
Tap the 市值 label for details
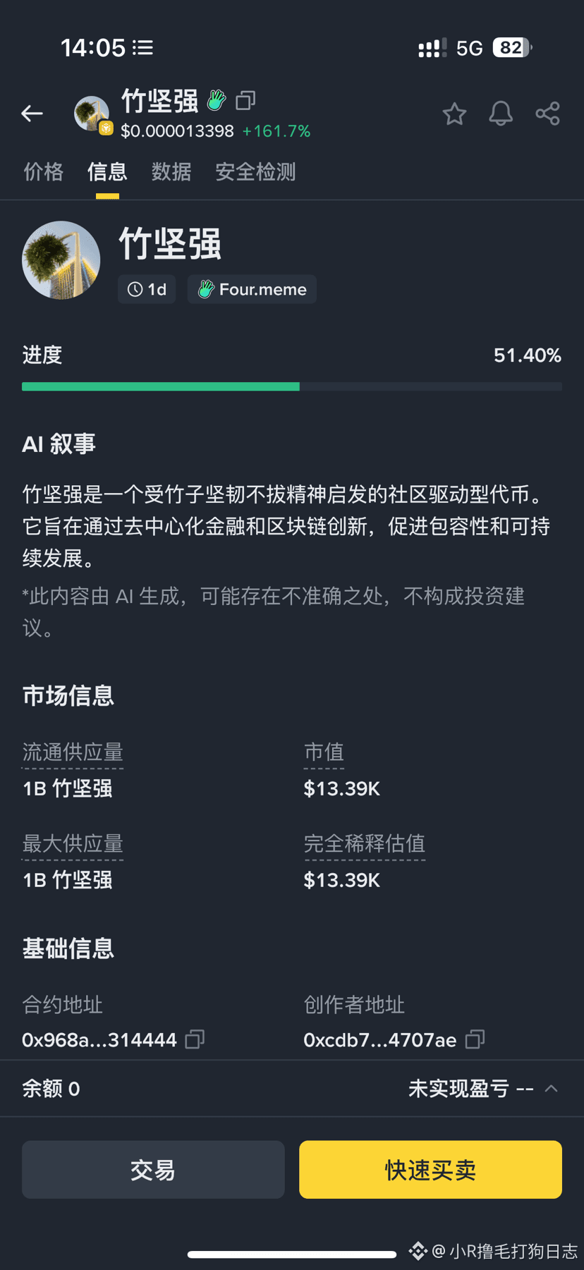tap(324, 752)
